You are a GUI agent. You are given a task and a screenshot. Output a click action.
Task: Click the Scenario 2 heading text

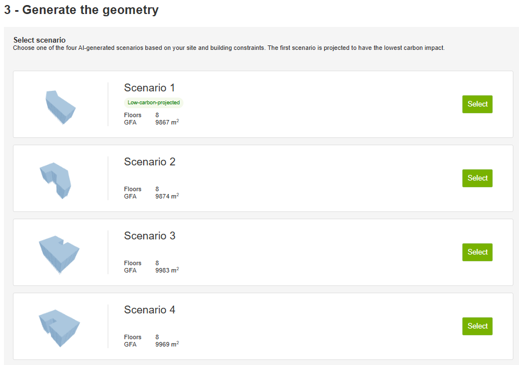click(149, 162)
